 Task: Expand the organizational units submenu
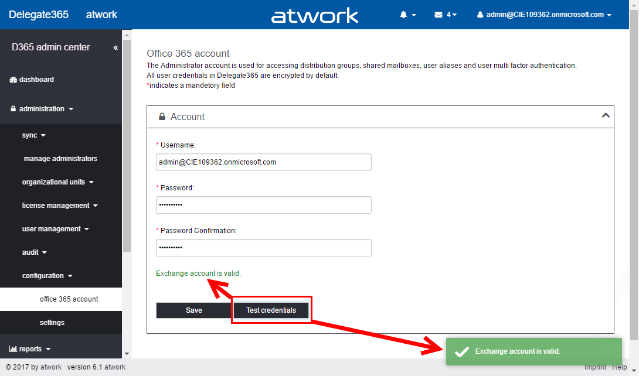pos(58,182)
